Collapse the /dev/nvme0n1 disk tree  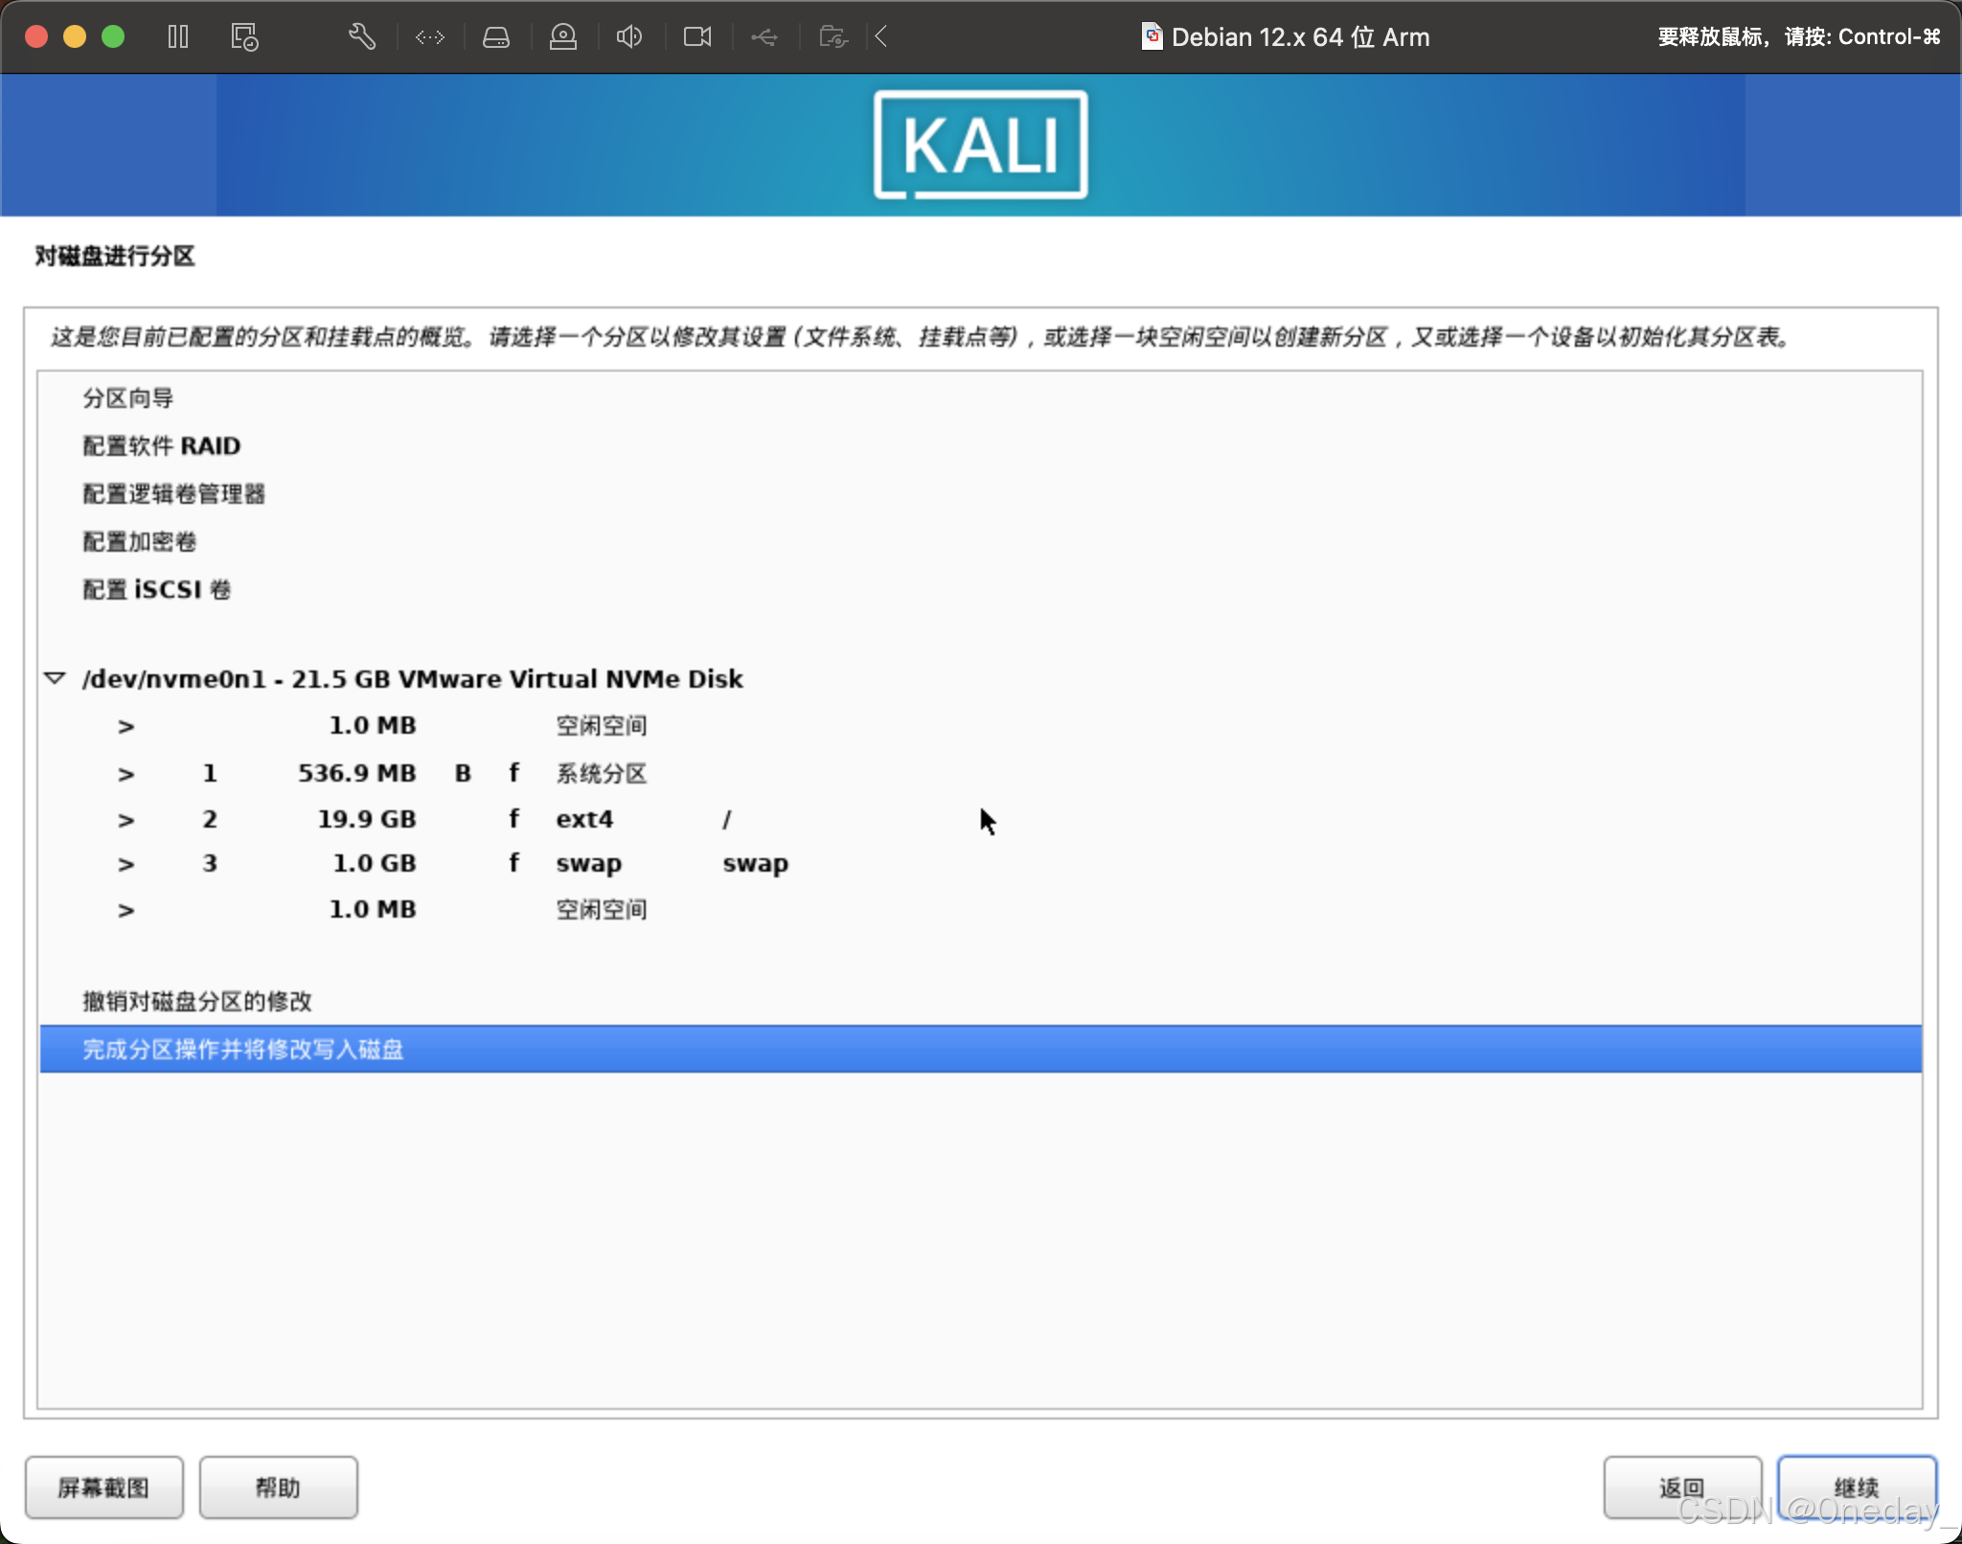click(x=55, y=678)
